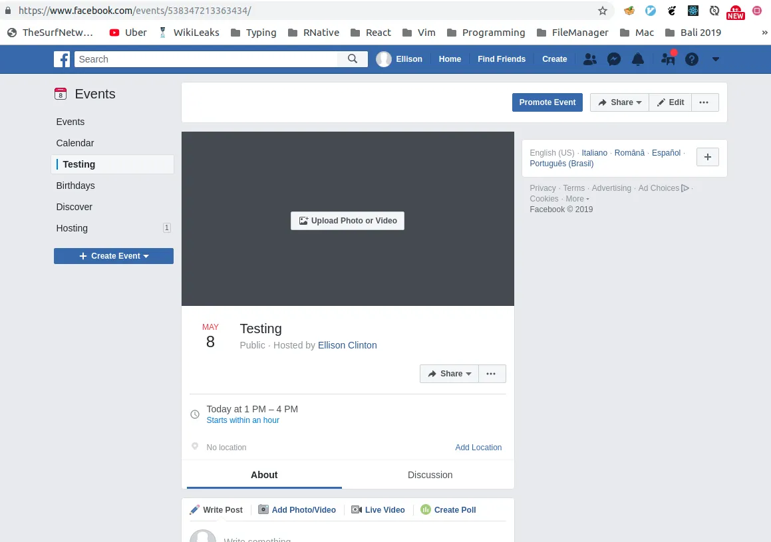The image size is (771, 542).
Task: Click Upload Photo or Video
Action: [348, 221]
